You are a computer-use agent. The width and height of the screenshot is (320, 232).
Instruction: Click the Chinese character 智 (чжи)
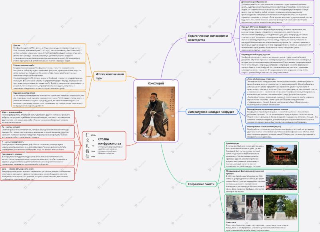click(x=87, y=151)
